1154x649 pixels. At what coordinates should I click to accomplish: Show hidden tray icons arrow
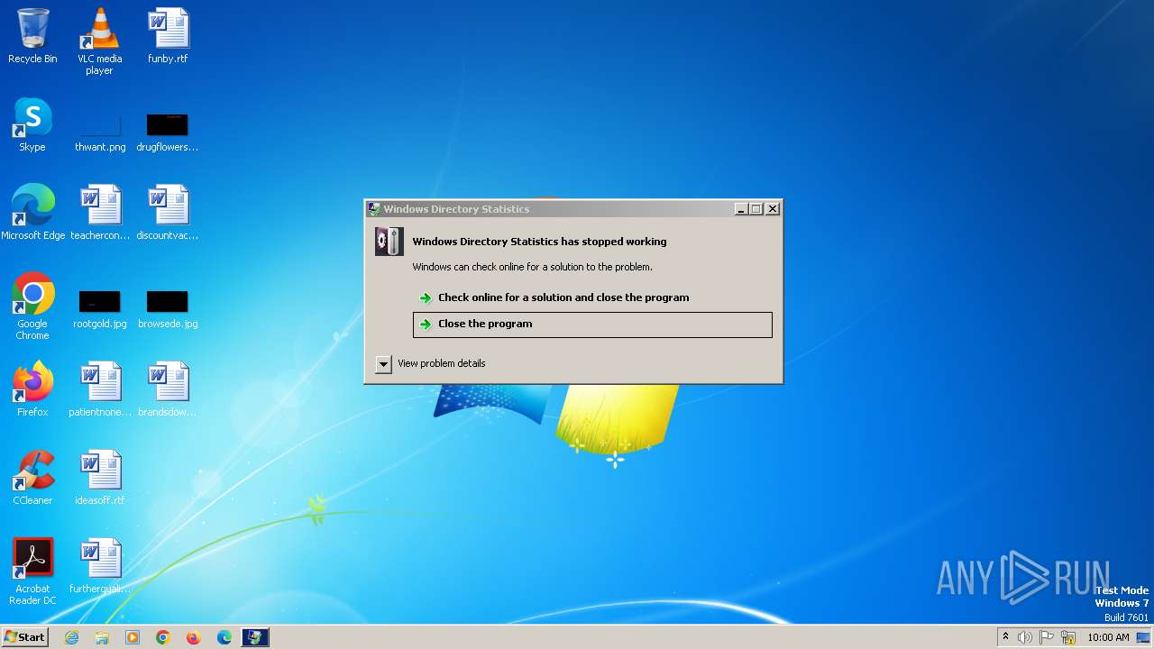(1005, 637)
